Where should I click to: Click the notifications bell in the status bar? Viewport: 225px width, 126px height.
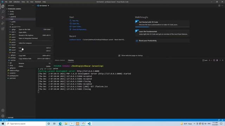(x=222, y=120)
